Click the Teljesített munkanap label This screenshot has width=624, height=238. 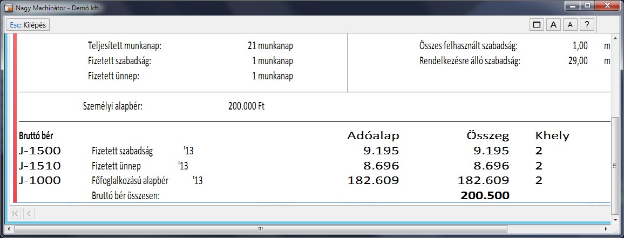[125, 46]
